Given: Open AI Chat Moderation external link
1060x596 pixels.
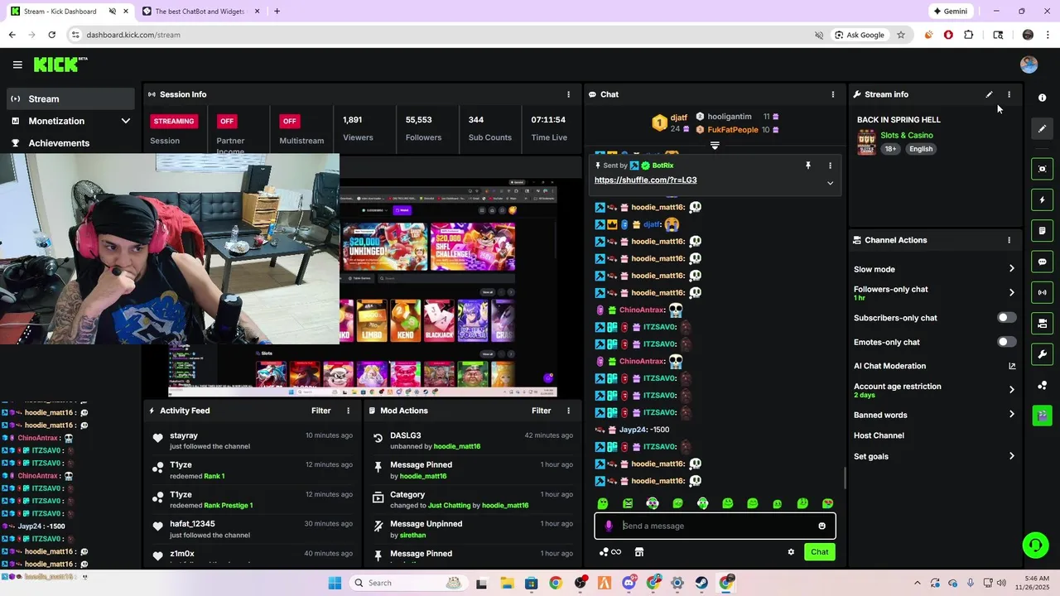Looking at the screenshot, I should pos(1011,366).
